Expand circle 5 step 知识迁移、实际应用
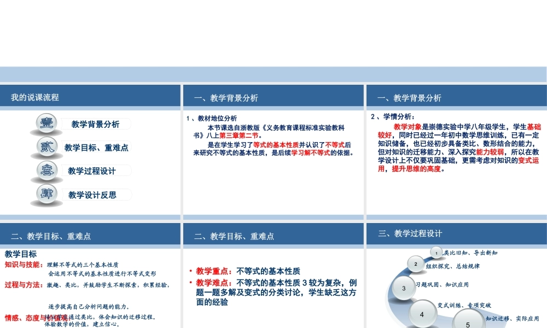The height and width of the screenshot is (328, 547). pyautogui.click(x=467, y=324)
